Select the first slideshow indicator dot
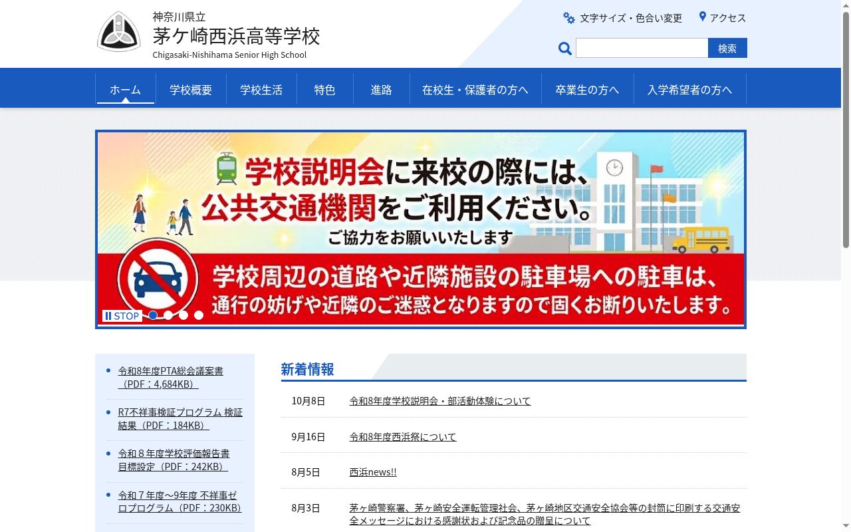Image resolution: width=851 pixels, height=532 pixels. point(153,315)
